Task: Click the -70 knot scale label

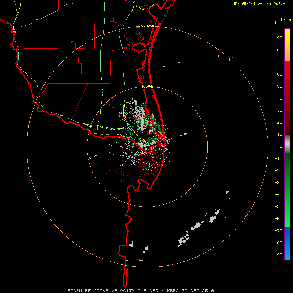Action: point(278,231)
